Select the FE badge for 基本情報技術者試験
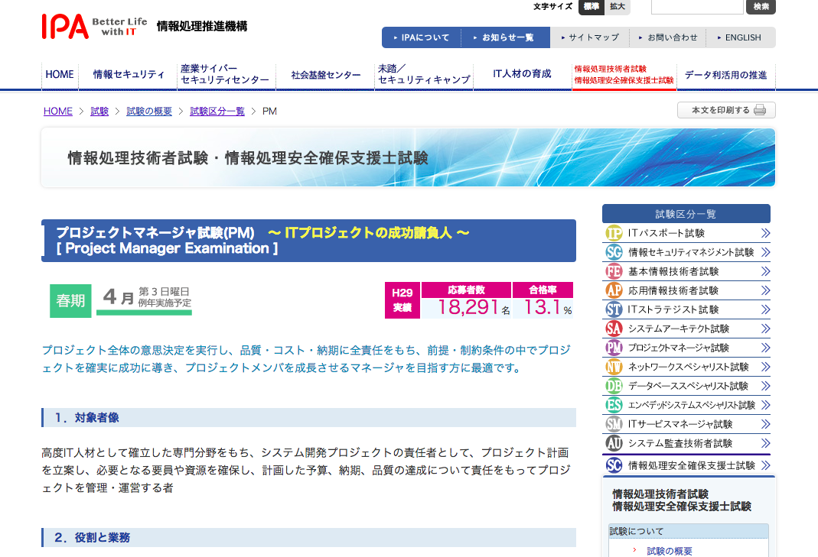This screenshot has width=818, height=557. point(614,271)
